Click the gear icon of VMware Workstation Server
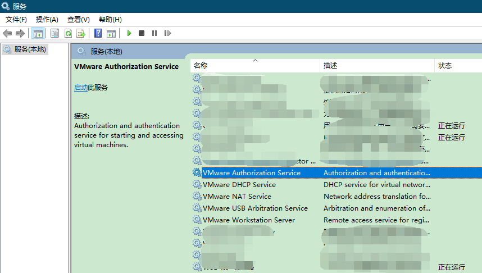This screenshot has width=482, height=273. pyautogui.click(x=197, y=220)
